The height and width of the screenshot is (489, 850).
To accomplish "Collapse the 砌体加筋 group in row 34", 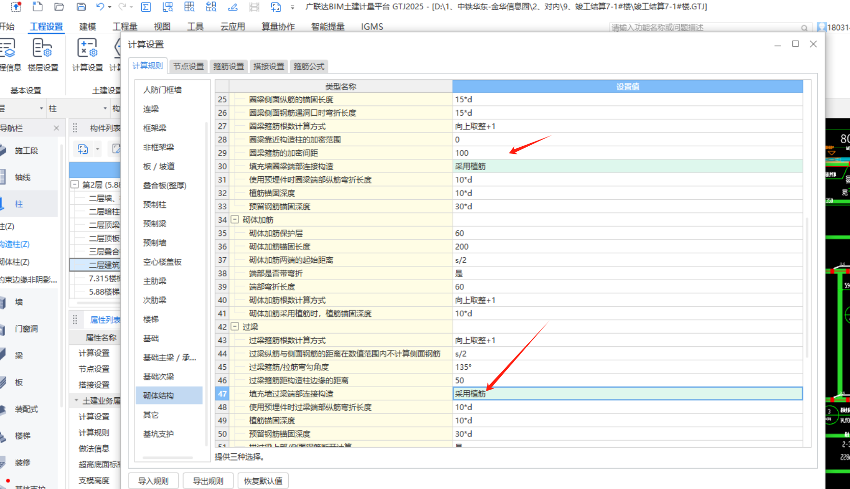I will tap(235, 220).
